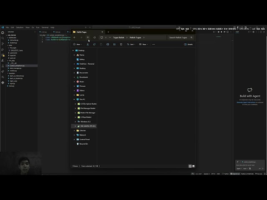267x200 pixels.
Task: Open VS Code Testing flask view
Action: pos(3,66)
